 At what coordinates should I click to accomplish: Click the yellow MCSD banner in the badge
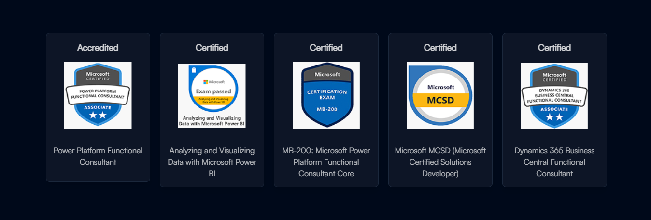(440, 100)
